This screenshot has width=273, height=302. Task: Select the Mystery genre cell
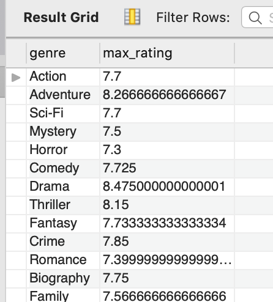63,131
